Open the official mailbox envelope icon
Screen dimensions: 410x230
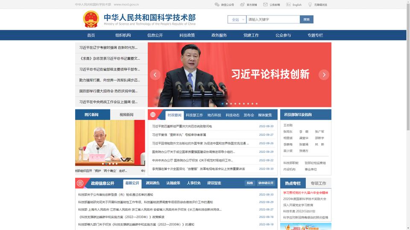point(265,4)
